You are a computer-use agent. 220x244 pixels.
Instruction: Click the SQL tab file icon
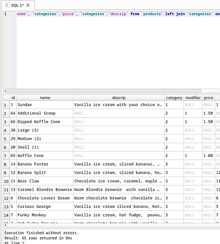pos(7,5)
